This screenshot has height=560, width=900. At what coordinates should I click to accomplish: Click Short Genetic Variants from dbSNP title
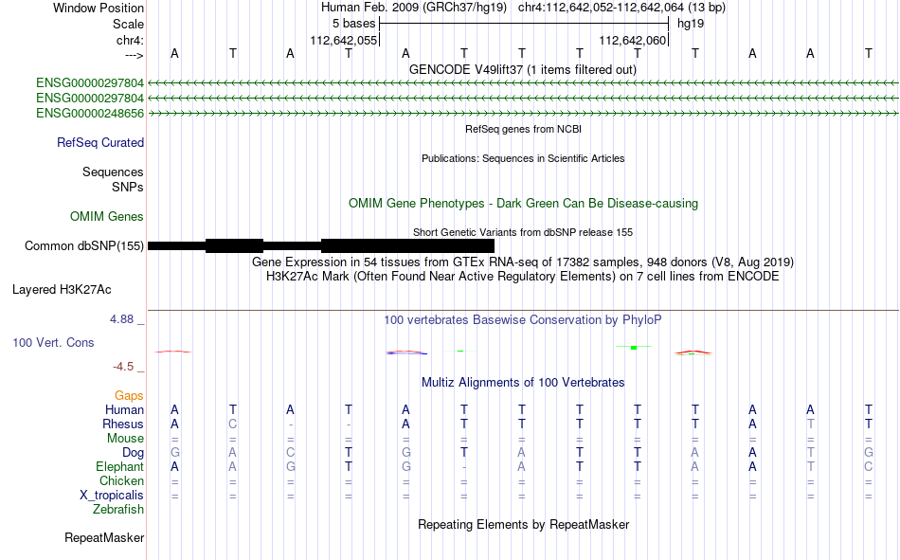click(x=523, y=232)
